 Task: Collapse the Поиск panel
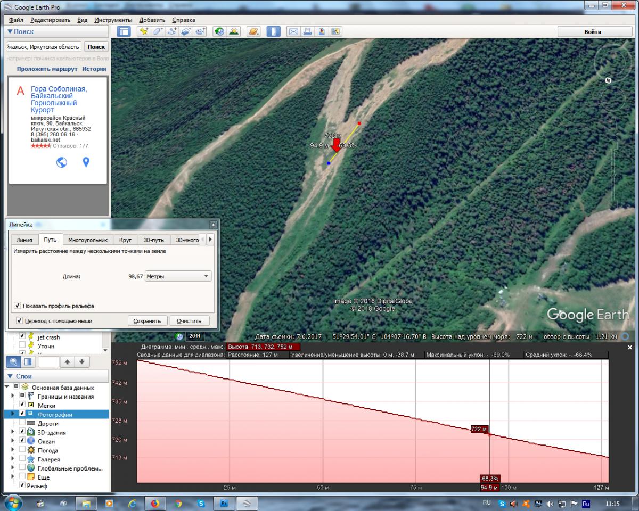coord(10,31)
